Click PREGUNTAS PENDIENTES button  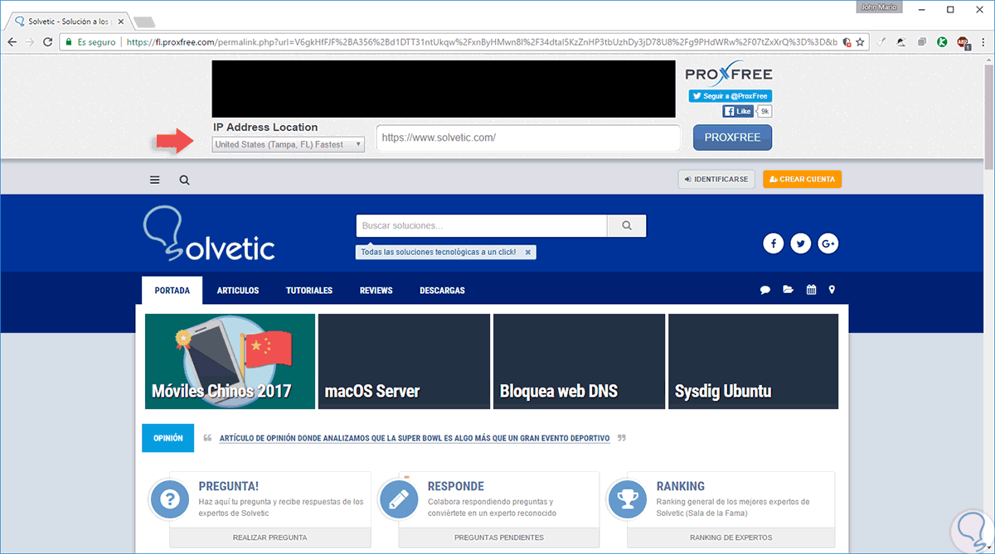[x=499, y=537]
